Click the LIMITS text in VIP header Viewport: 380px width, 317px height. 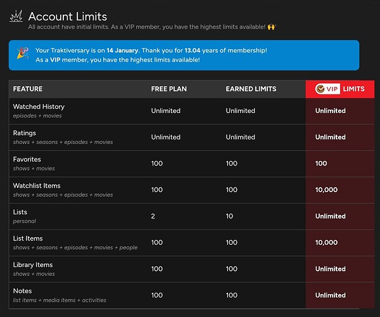(353, 89)
